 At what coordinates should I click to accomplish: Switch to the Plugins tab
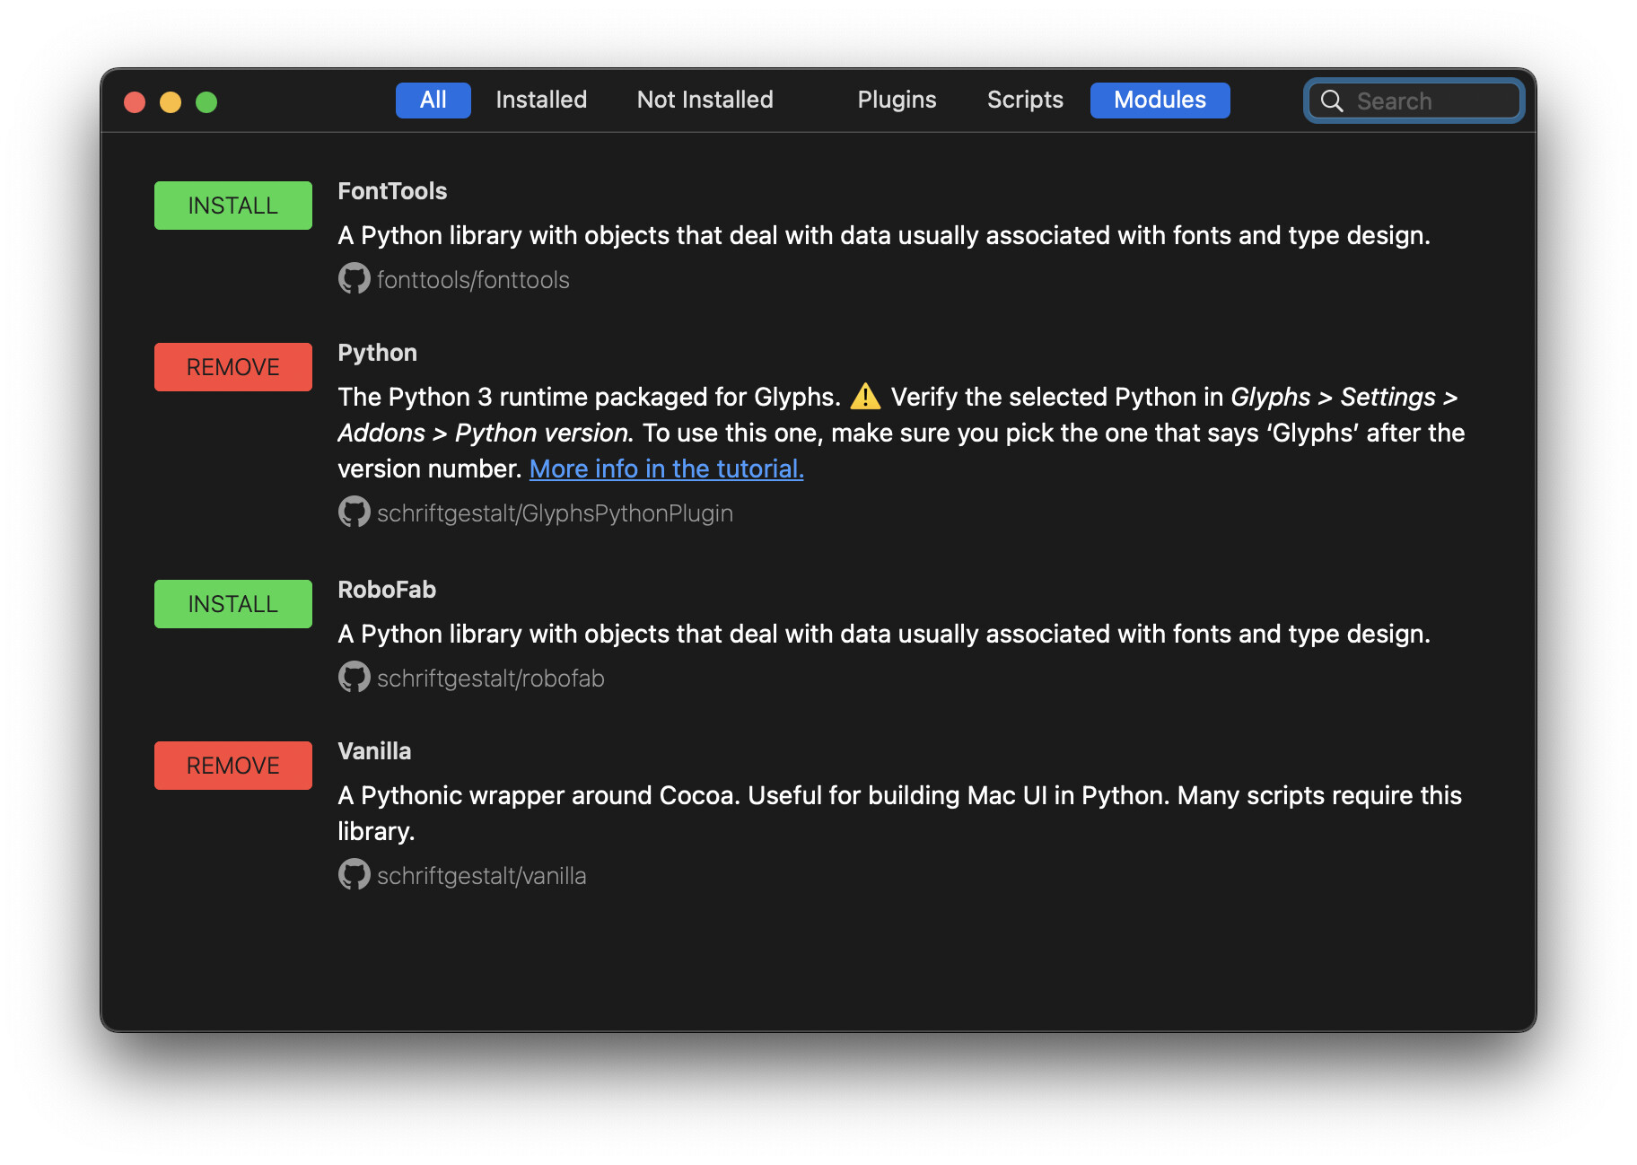coord(897,100)
